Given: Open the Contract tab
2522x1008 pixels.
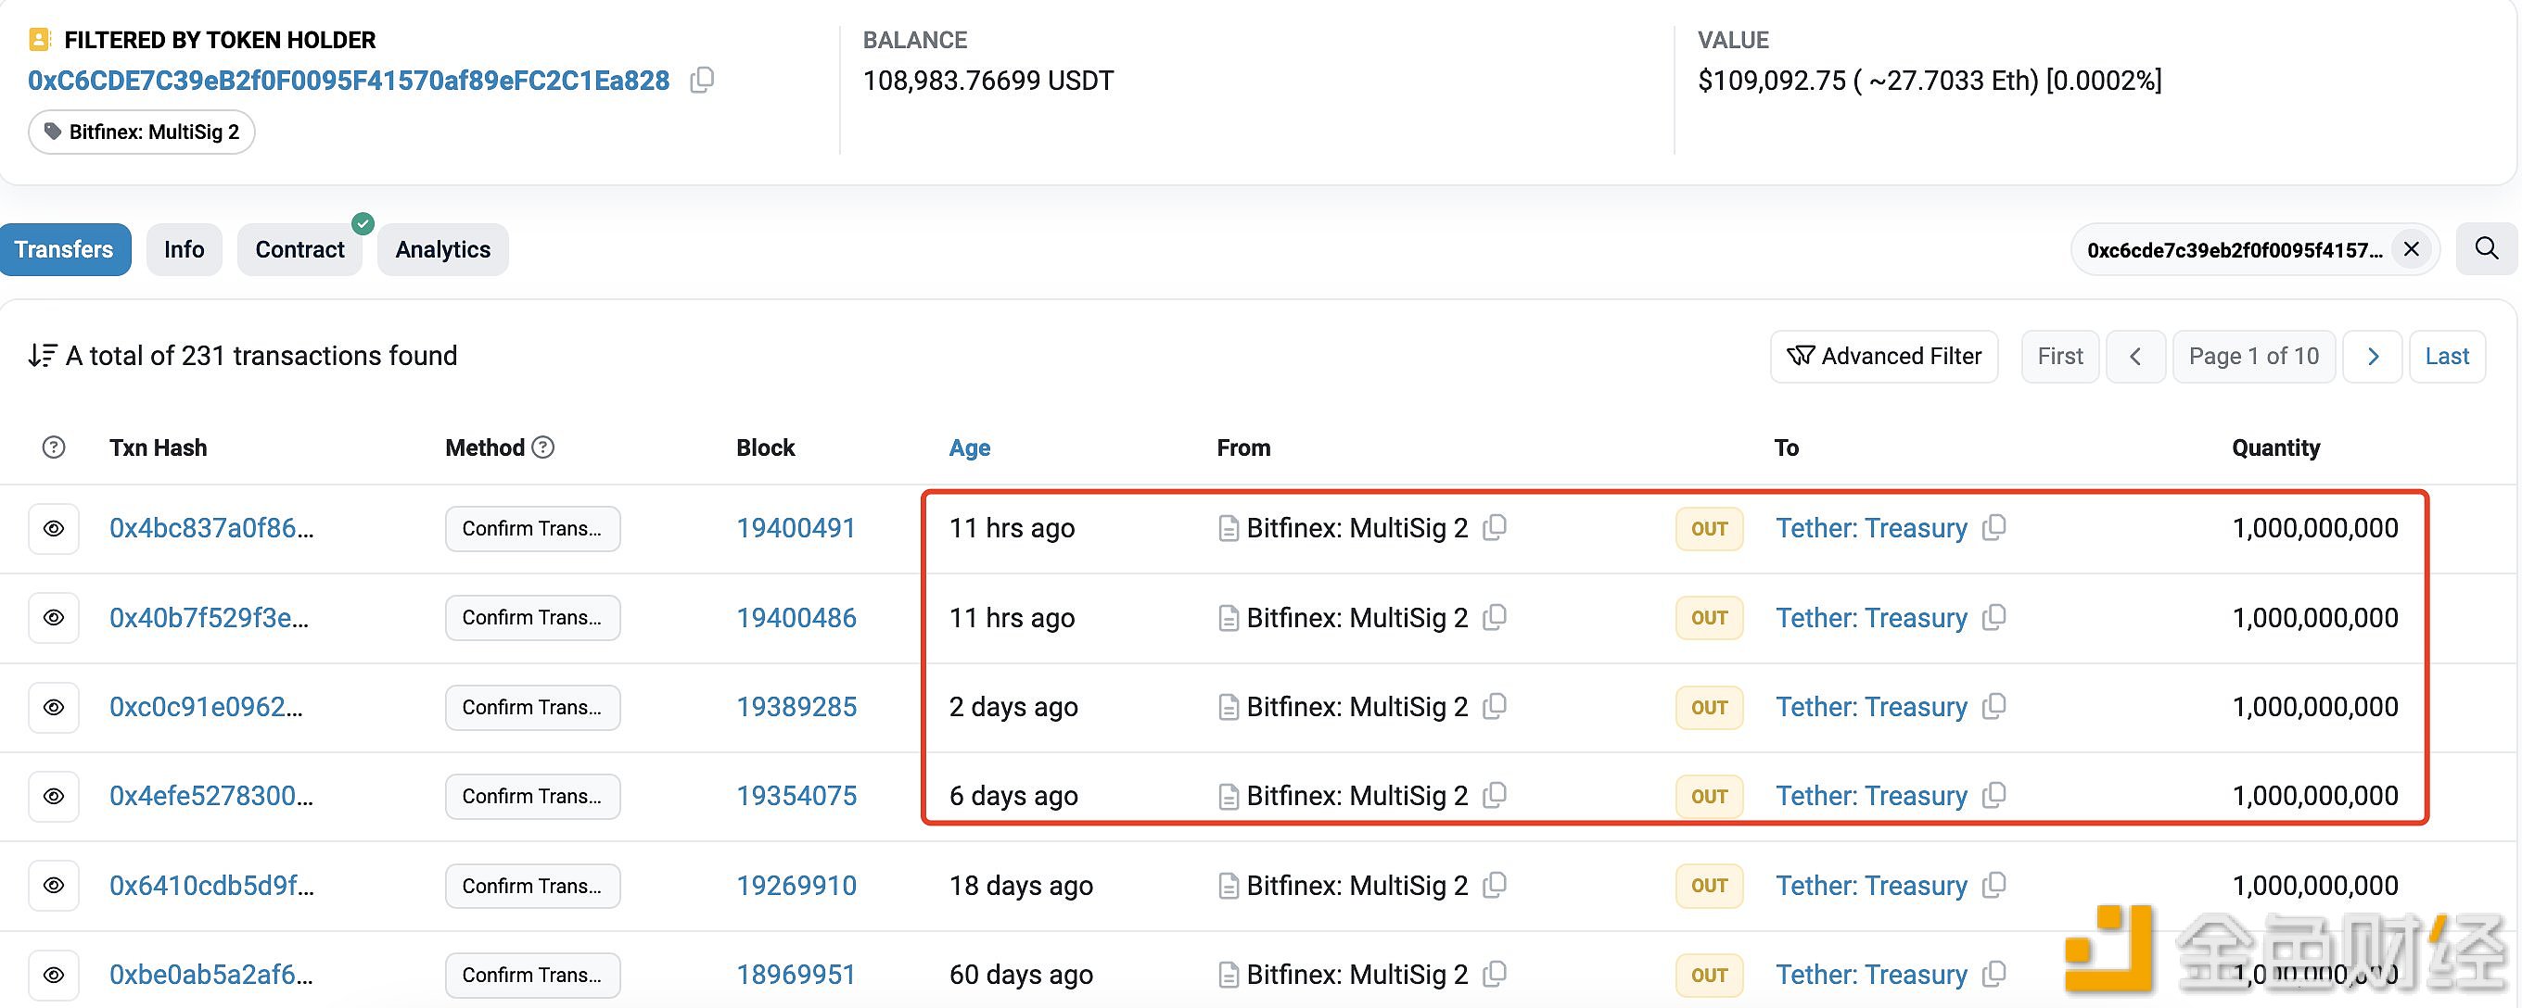Looking at the screenshot, I should pos(299,249).
